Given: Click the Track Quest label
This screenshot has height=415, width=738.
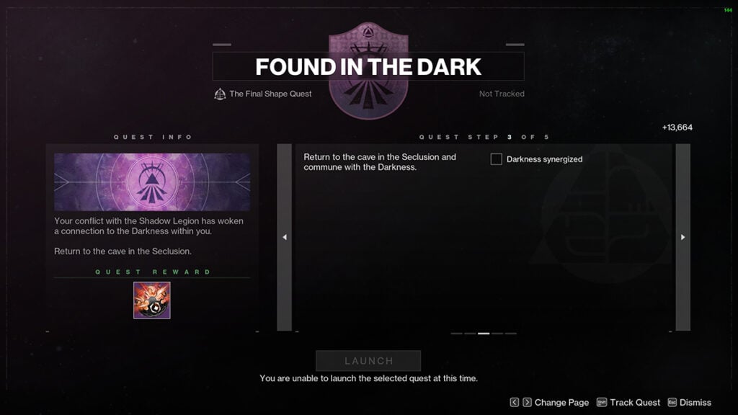Looking at the screenshot, I should [635, 402].
